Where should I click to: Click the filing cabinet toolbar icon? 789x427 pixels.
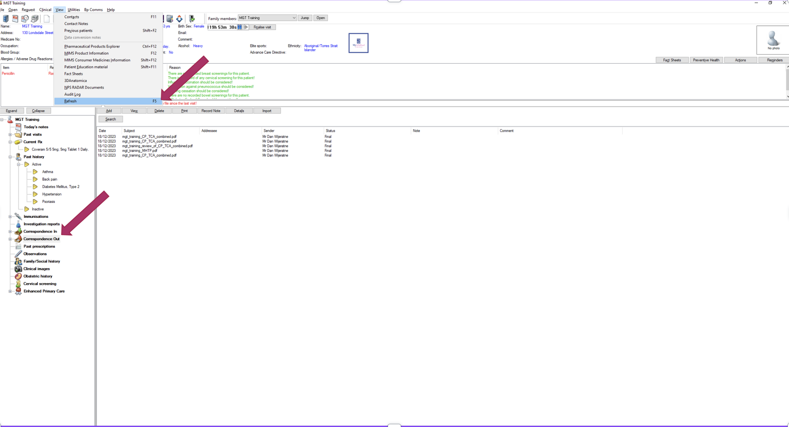(6, 19)
